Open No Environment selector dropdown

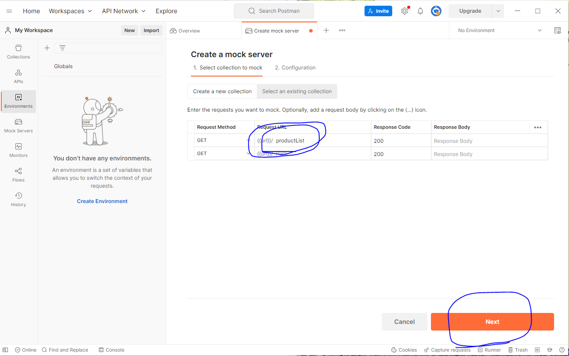click(500, 30)
